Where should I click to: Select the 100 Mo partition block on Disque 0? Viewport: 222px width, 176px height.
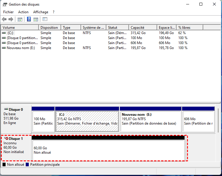click(x=43, y=119)
